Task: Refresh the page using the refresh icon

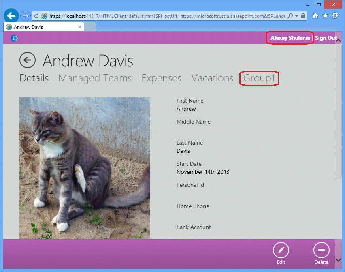Action: coord(36,15)
